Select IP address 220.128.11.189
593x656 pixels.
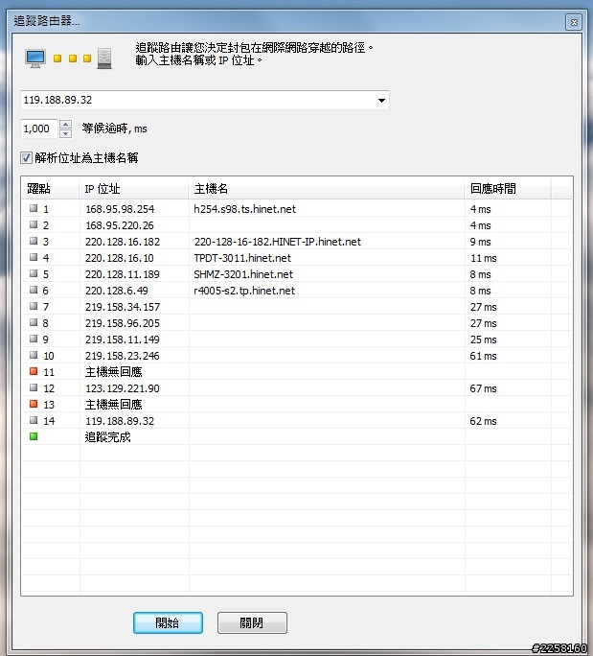click(123, 274)
